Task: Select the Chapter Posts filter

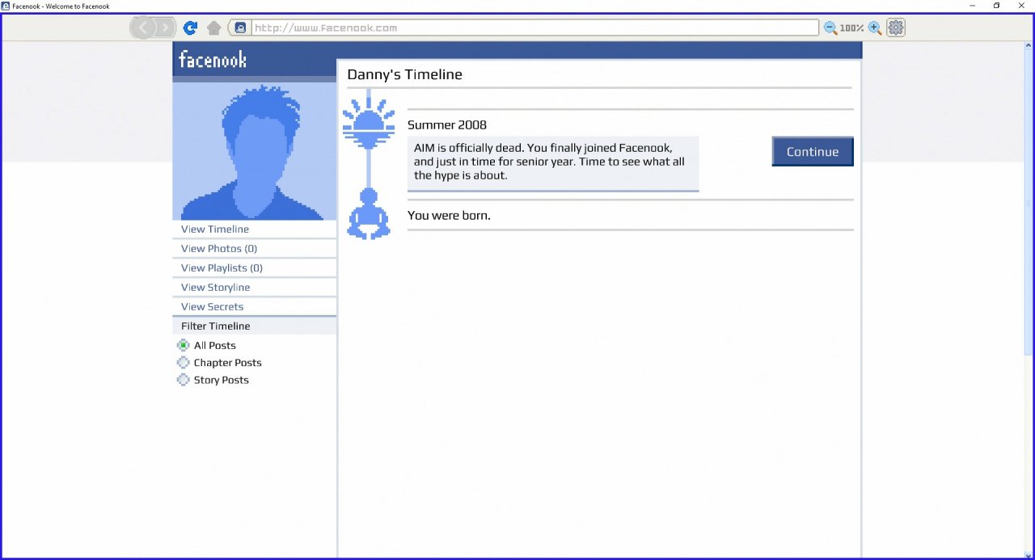Action: point(183,363)
